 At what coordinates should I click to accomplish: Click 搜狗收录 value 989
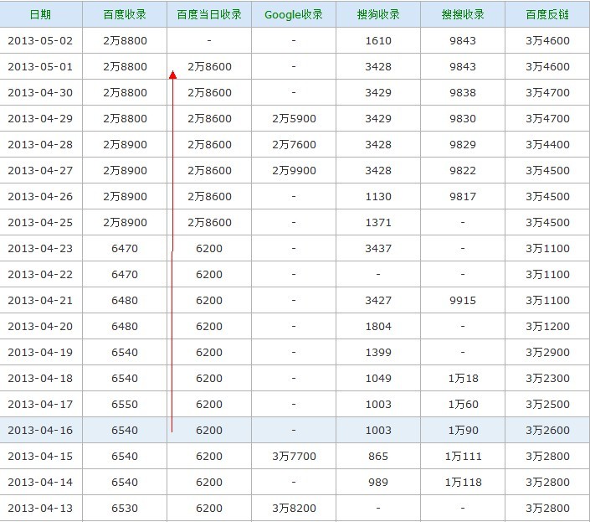click(378, 482)
